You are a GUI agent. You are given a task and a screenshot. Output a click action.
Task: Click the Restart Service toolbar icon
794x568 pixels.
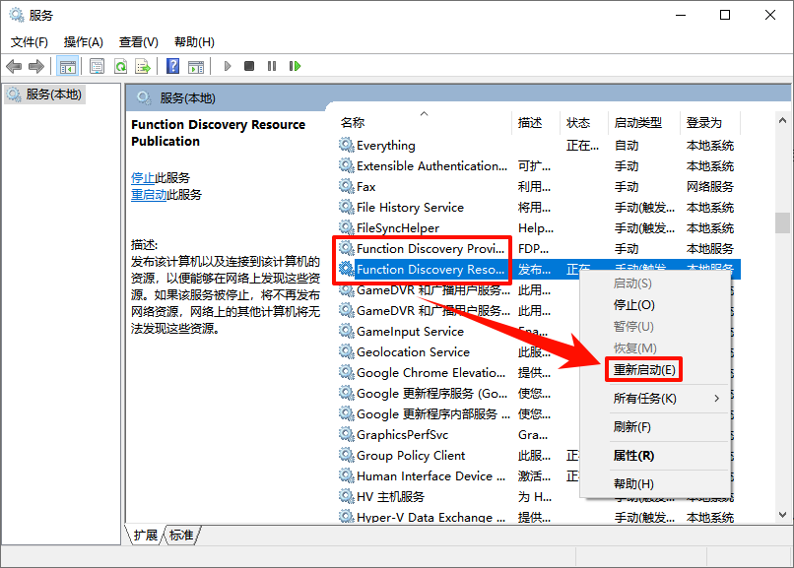[295, 66]
